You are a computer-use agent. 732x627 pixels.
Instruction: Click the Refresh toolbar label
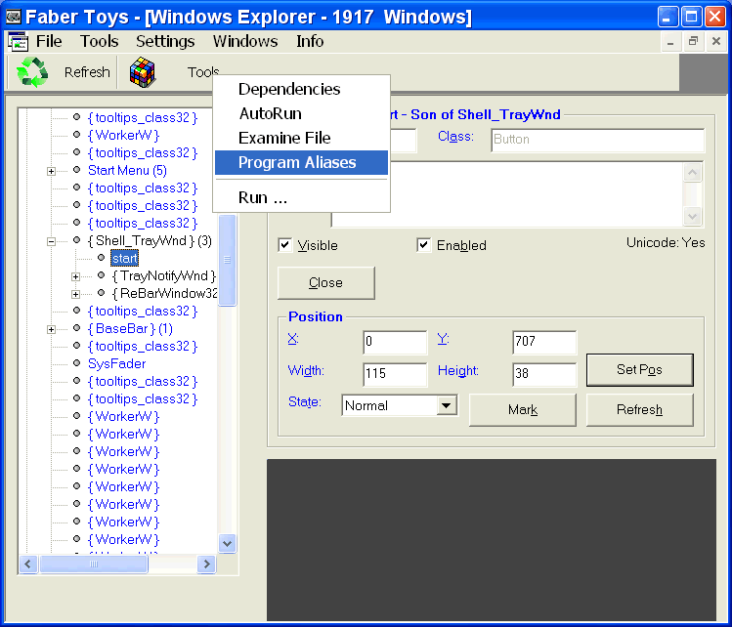pyautogui.click(x=87, y=72)
